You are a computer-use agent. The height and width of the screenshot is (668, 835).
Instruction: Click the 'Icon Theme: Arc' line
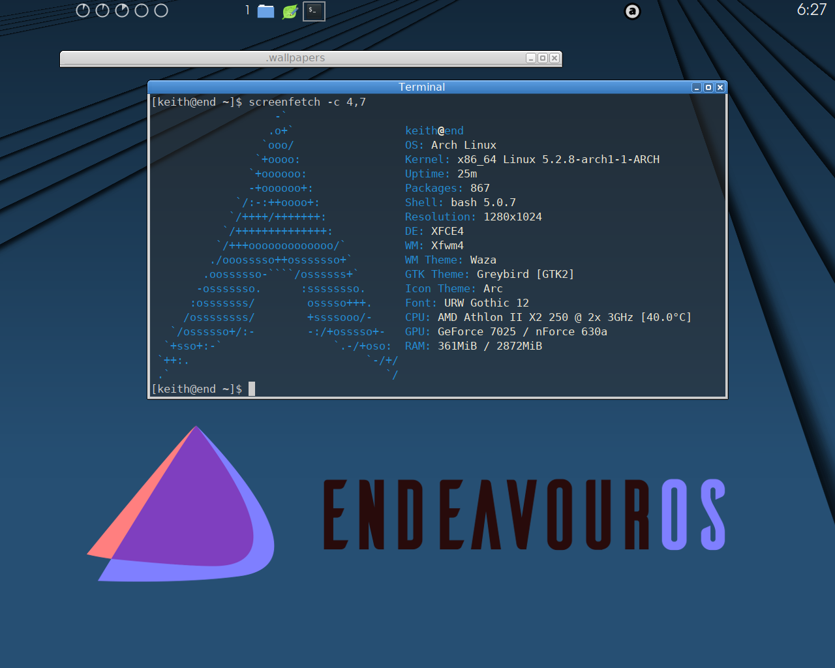coord(454,288)
